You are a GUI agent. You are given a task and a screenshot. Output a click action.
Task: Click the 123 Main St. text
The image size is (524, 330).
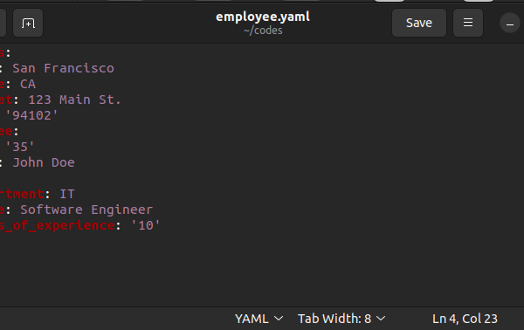click(74, 100)
